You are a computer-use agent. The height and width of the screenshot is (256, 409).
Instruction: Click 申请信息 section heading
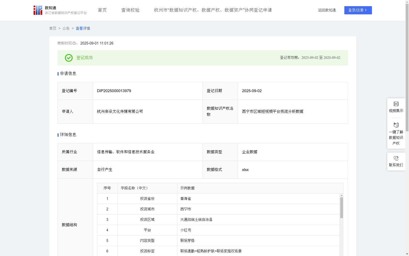coord(68,73)
